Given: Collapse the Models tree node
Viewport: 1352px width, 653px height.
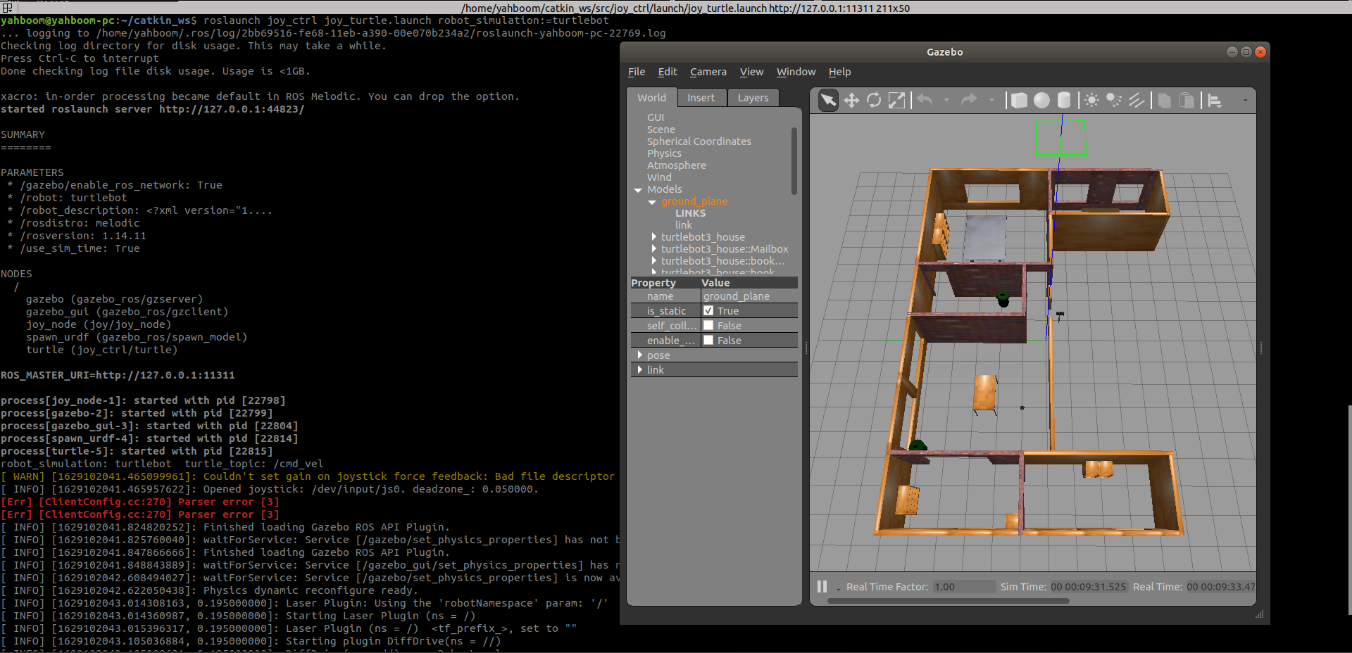Looking at the screenshot, I should [x=638, y=190].
